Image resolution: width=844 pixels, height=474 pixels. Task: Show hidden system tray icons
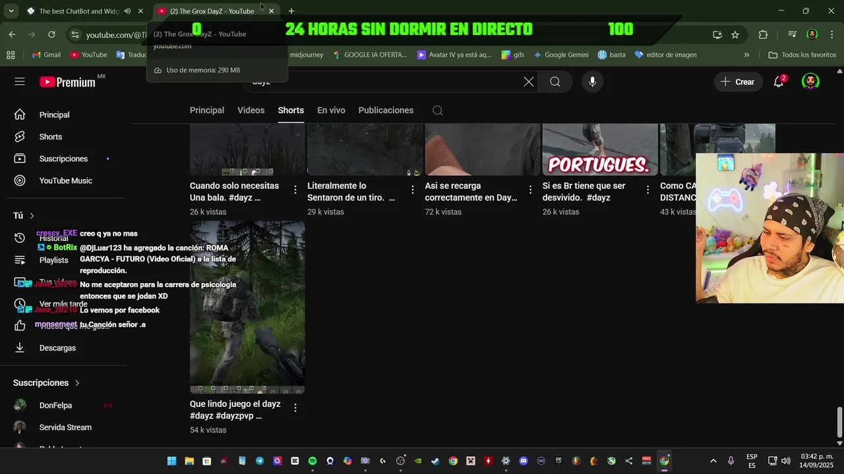click(x=713, y=461)
